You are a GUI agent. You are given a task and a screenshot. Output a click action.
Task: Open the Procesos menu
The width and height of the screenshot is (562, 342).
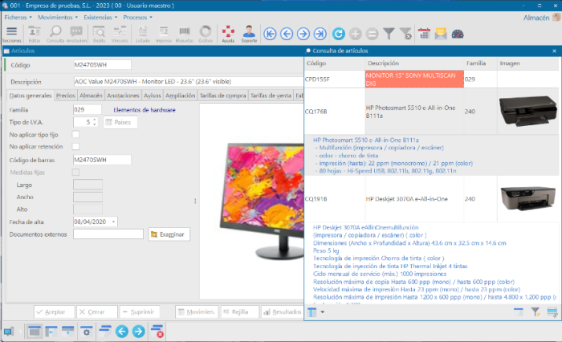tap(137, 17)
